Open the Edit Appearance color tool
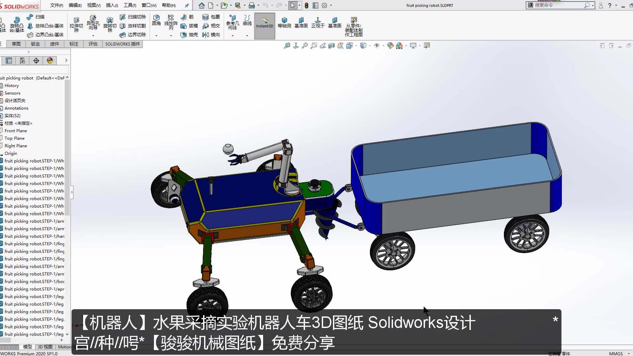The image size is (633, 356). coord(390,45)
